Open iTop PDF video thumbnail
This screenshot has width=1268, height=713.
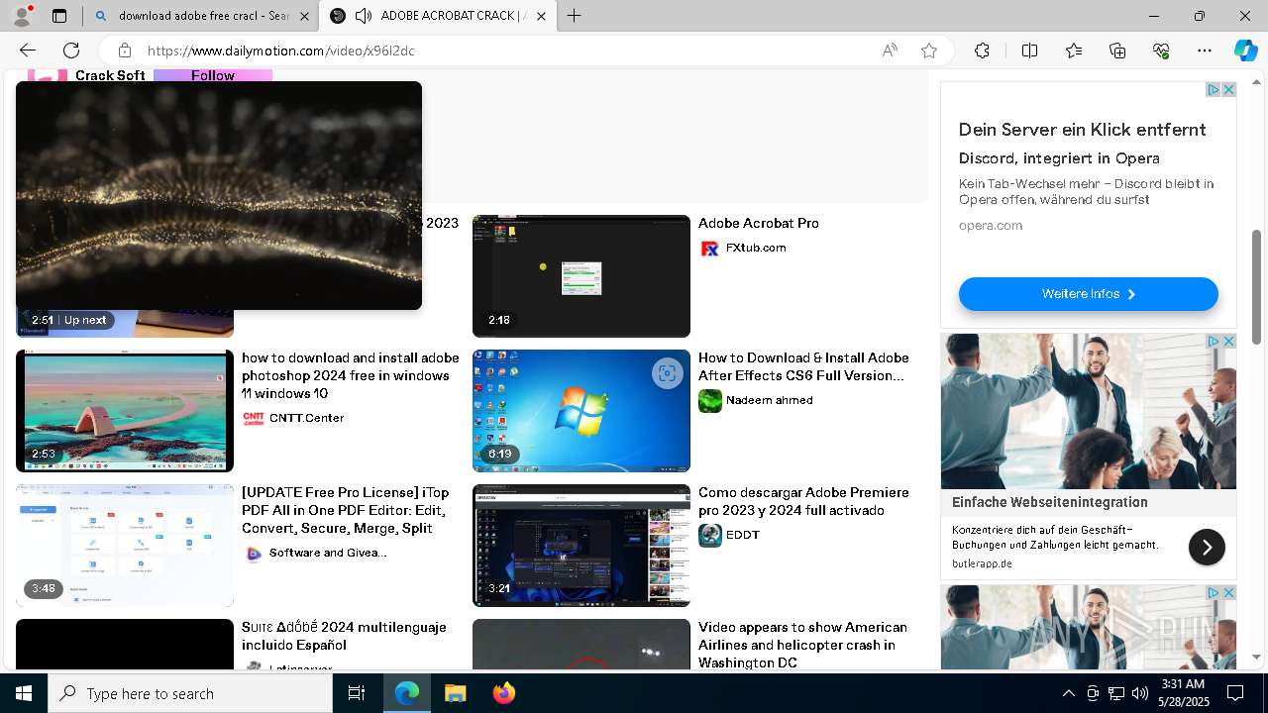click(x=125, y=545)
